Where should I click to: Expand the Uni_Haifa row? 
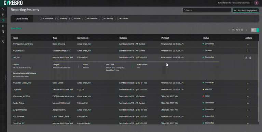pos(135,90)
